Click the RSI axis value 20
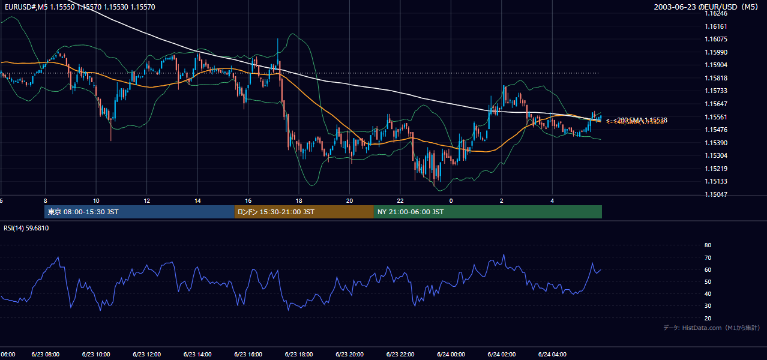The height and width of the screenshot is (360, 767). tap(708, 318)
